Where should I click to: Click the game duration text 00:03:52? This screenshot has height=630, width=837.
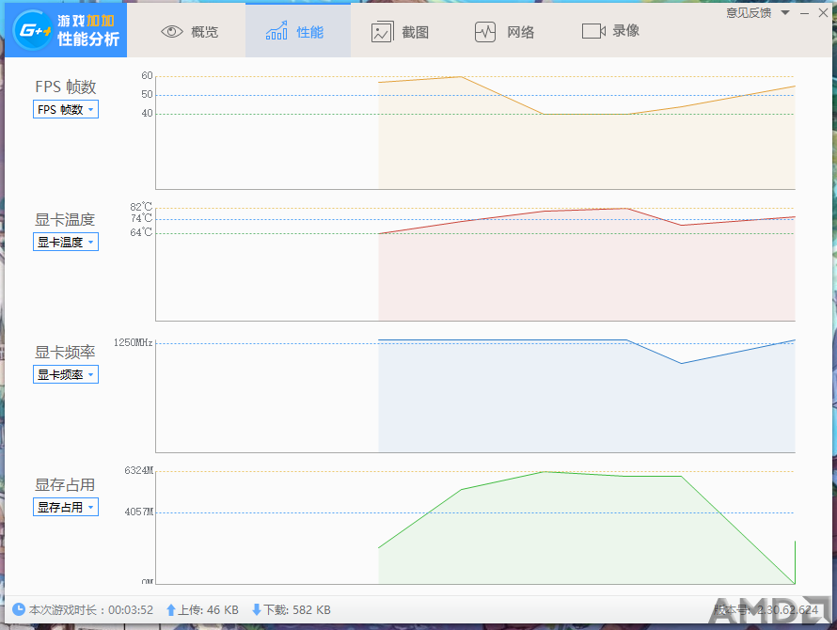click(131, 609)
